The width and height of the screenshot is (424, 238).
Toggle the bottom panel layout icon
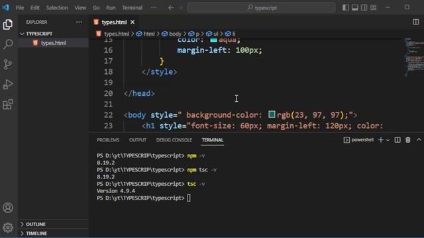[355, 7]
